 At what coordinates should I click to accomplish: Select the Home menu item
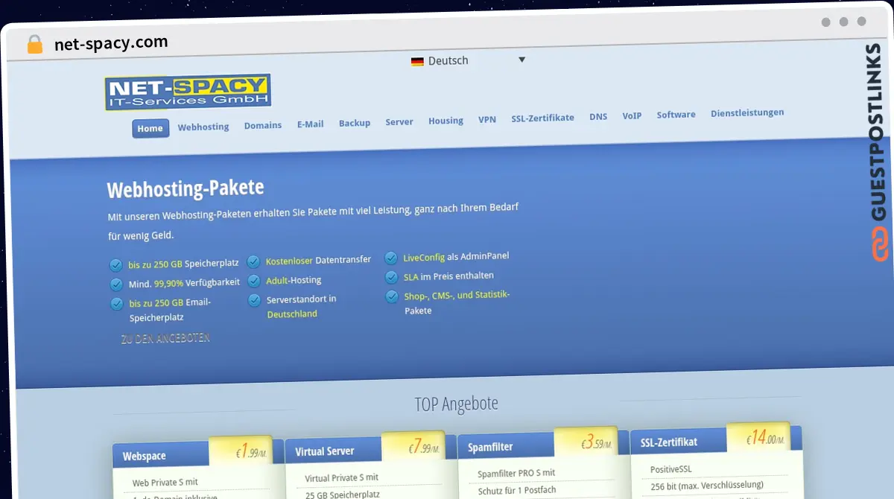click(150, 128)
